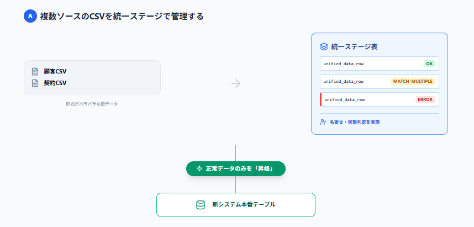
Task: Click the 形式がバラバラな旧データ caption
Action: (92, 104)
